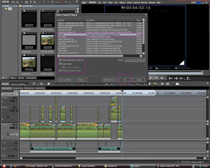Click the timeline playhead marker on the ruler

click(x=122, y=92)
